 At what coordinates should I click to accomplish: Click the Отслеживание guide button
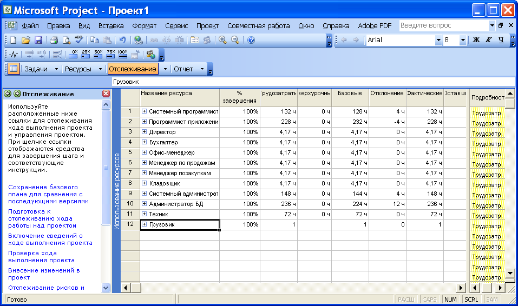point(133,69)
